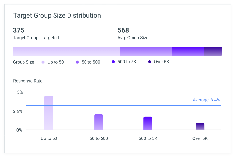Click the 50 to 500 response rate bar
This screenshot has height=158, width=235.
tap(99, 122)
